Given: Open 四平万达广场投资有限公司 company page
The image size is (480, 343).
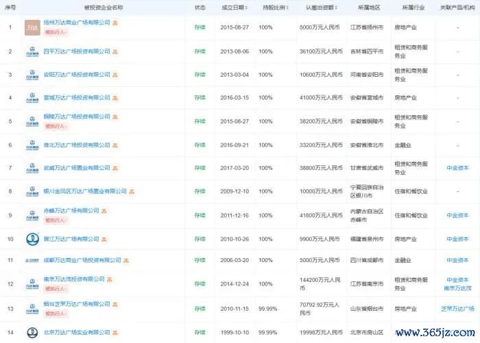Looking at the screenshot, I should coord(77,51).
